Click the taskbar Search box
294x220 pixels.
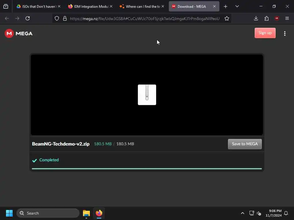coord(48,213)
